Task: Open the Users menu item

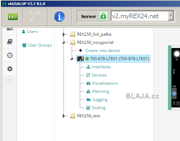Action: 30,32
